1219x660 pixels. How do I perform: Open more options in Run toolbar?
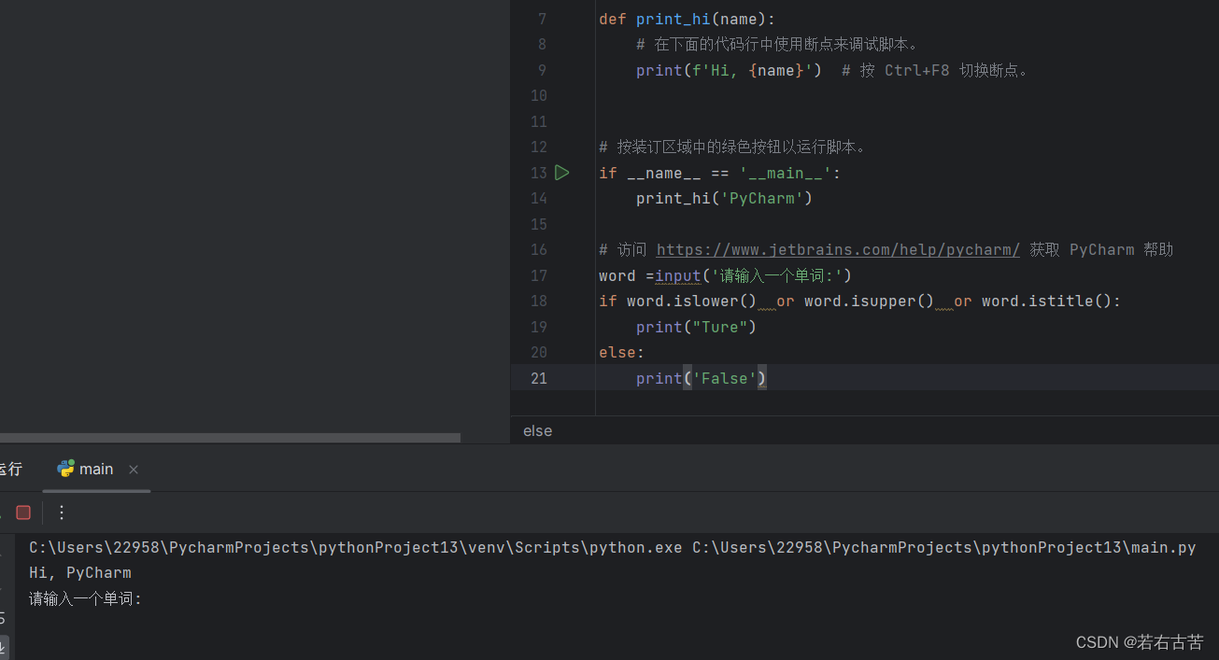pyautogui.click(x=62, y=513)
